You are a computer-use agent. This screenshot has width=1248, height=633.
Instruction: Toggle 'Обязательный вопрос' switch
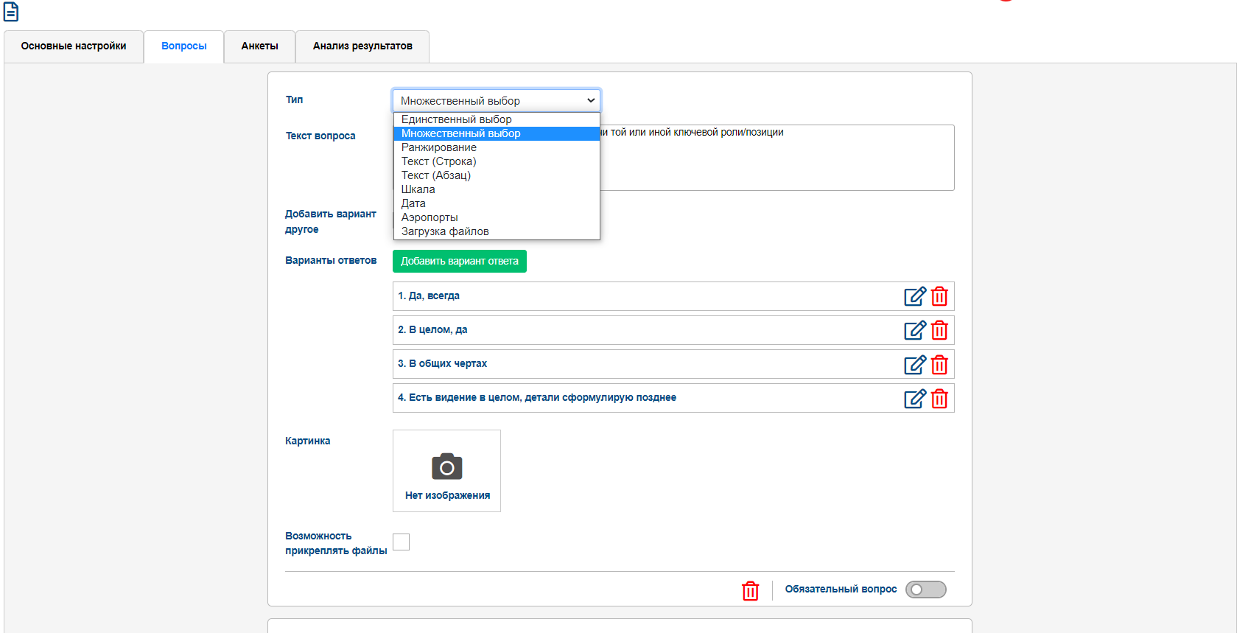(x=926, y=590)
